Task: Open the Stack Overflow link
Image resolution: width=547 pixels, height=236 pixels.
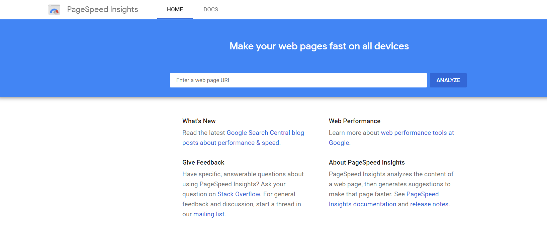Action: (x=239, y=194)
